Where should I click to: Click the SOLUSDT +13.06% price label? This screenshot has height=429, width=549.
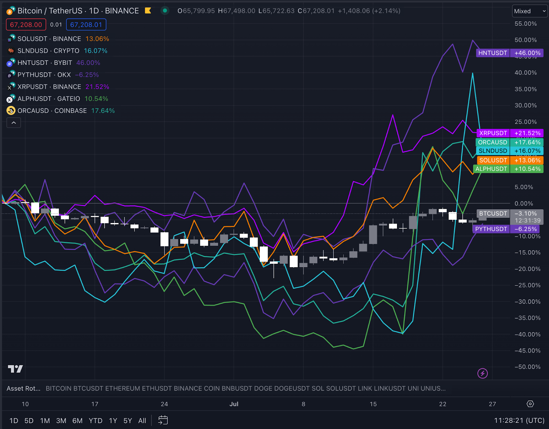[510, 160]
